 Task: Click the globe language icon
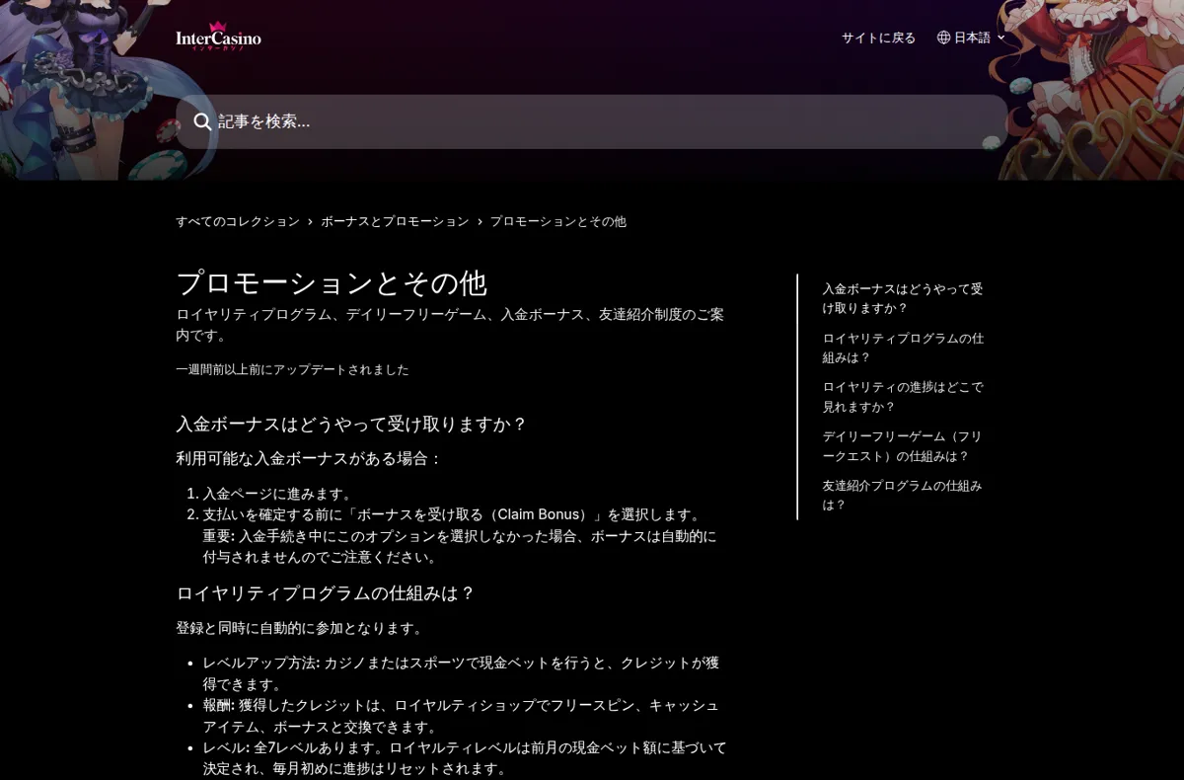(943, 38)
